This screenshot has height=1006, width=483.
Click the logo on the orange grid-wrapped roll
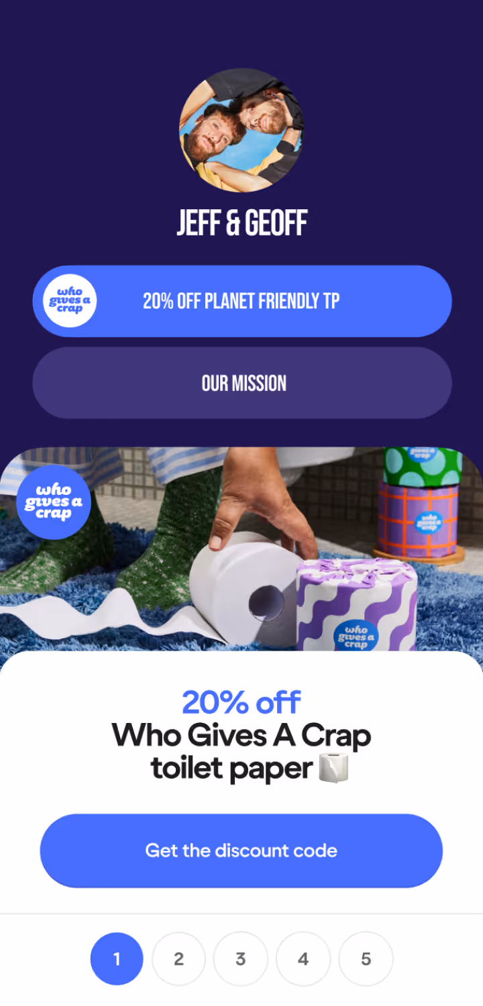click(x=426, y=521)
